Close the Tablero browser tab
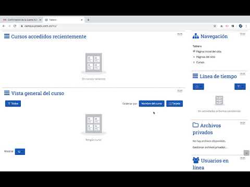Image resolution: width=250 pixels, height=187 pixels. tap(82, 20)
